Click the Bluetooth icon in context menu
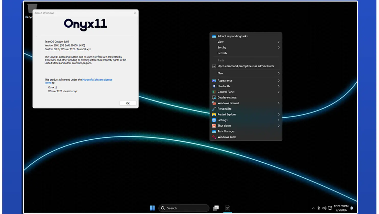This screenshot has width=379, height=214. pyautogui.click(x=214, y=86)
